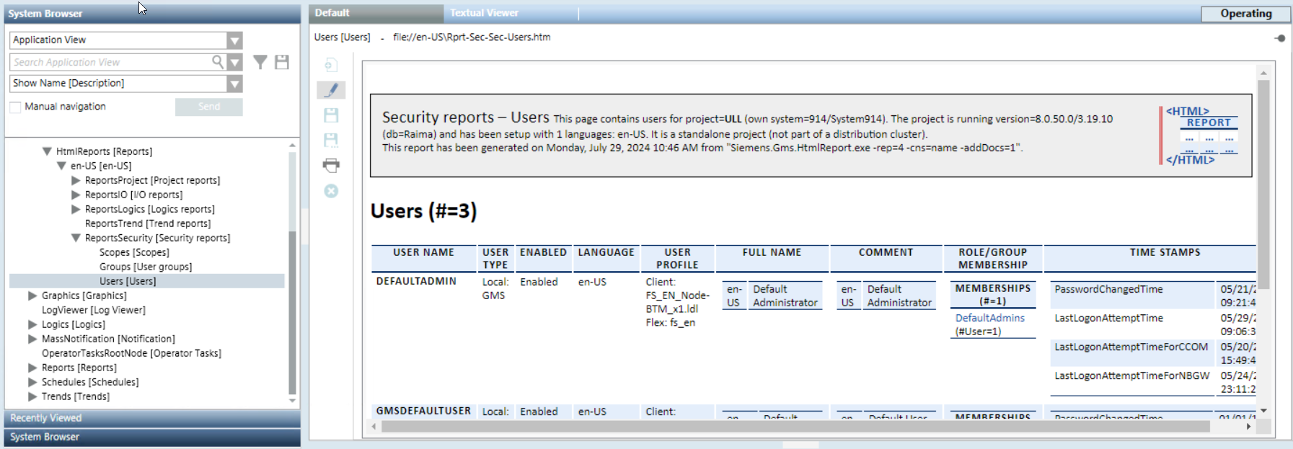Select the Default tab

coord(332,13)
